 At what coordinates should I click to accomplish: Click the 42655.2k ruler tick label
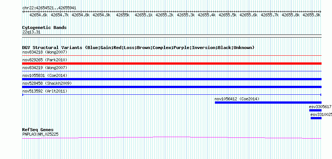165,15
